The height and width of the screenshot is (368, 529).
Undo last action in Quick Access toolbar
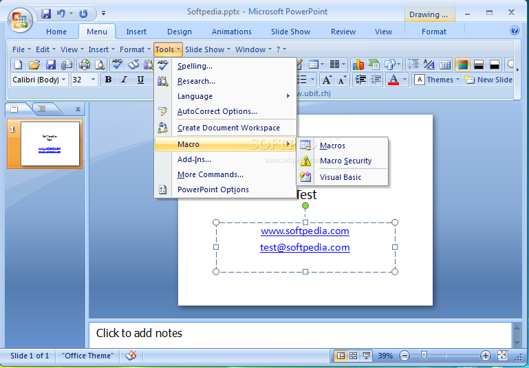tap(61, 14)
